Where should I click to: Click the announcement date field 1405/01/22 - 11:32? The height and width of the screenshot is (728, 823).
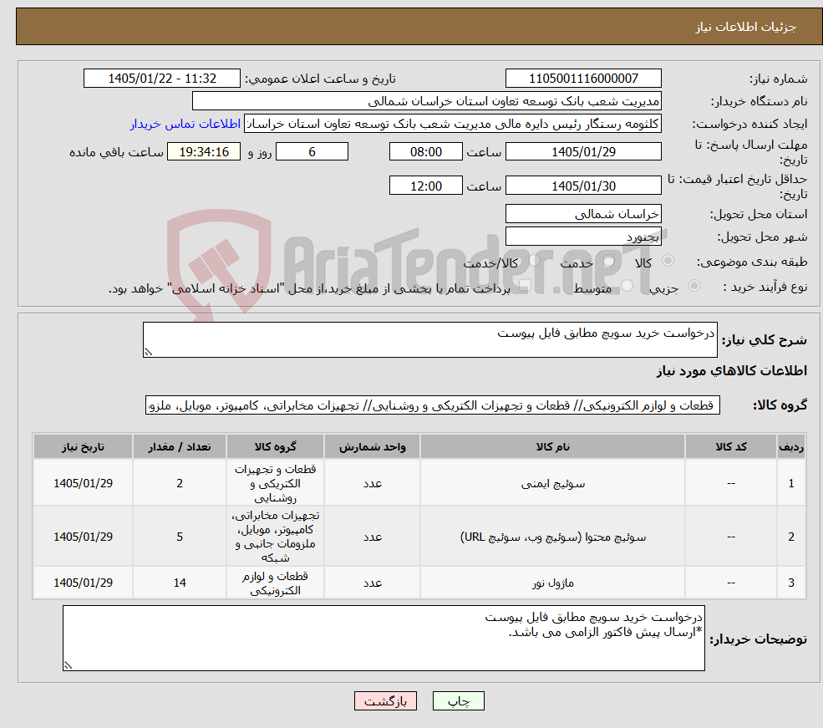(x=161, y=79)
